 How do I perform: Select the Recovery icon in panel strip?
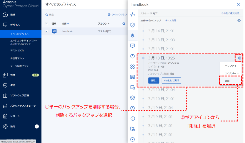click(x=133, y=36)
